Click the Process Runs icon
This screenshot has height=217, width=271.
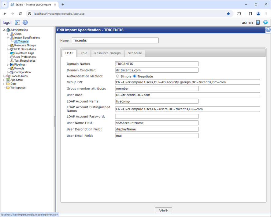8,76
